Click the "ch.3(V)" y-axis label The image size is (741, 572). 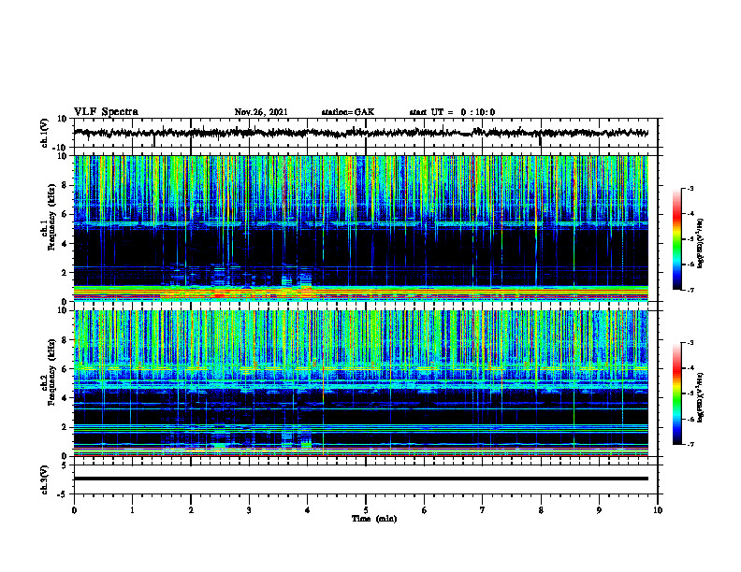45,479
